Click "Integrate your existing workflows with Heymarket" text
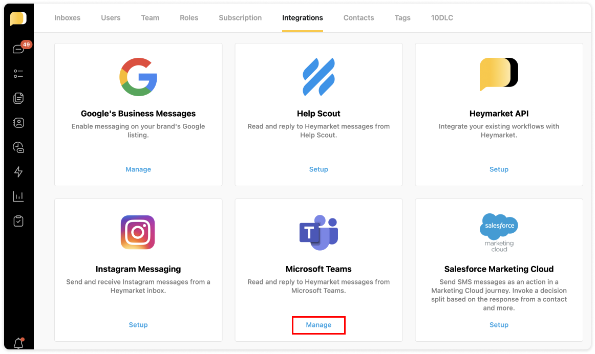 (x=499, y=131)
